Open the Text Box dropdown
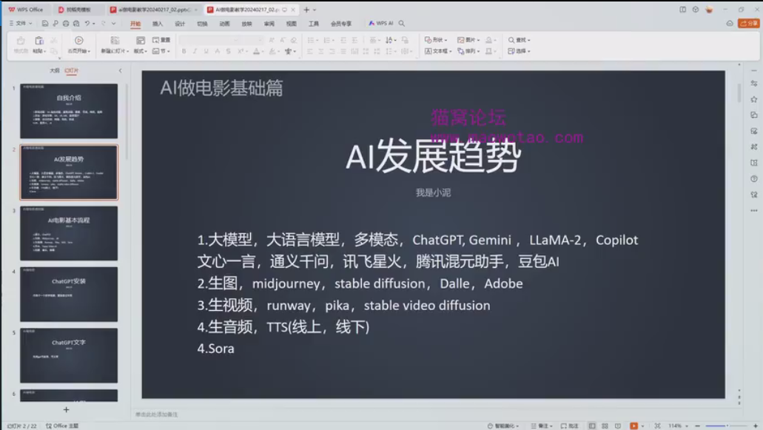Image resolution: width=763 pixels, height=430 pixels. (x=438, y=51)
